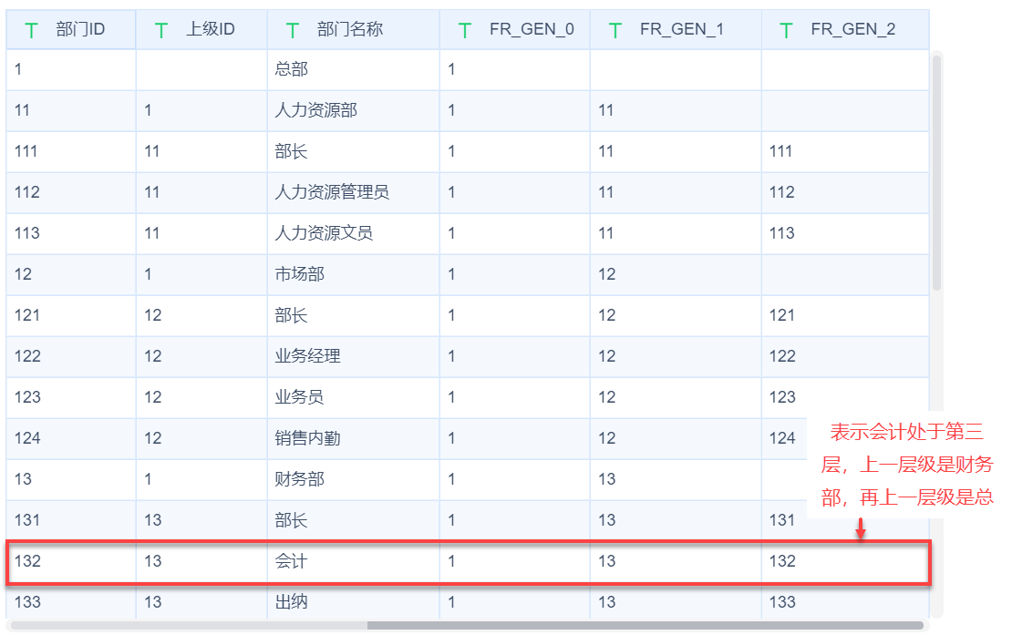
Task: Select the 部门名称 column header
Action: [x=350, y=30]
